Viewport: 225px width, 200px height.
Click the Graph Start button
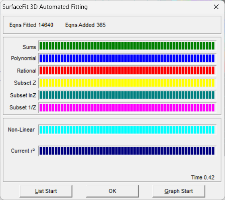179,191
